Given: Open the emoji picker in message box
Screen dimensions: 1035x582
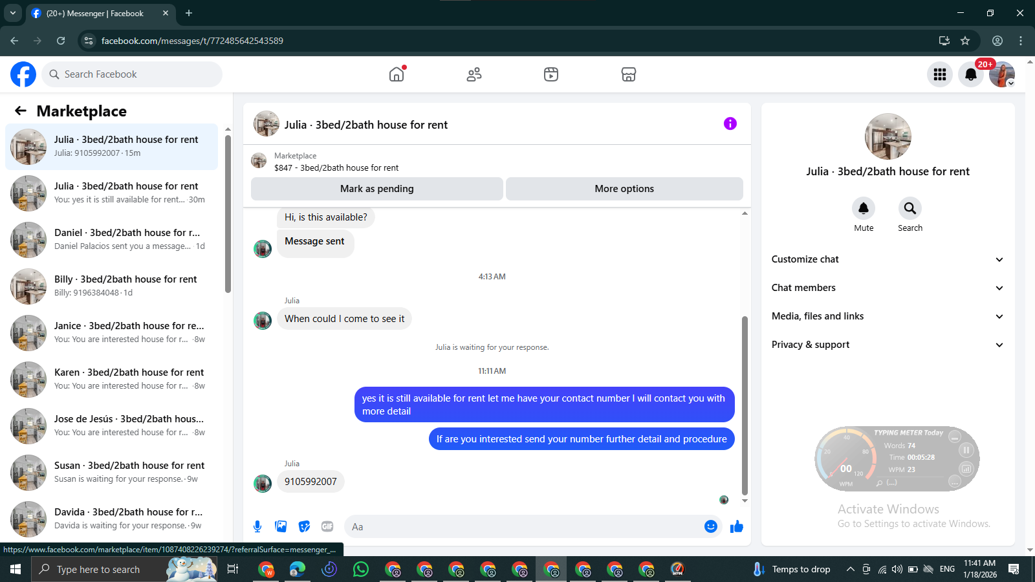Looking at the screenshot, I should (711, 526).
